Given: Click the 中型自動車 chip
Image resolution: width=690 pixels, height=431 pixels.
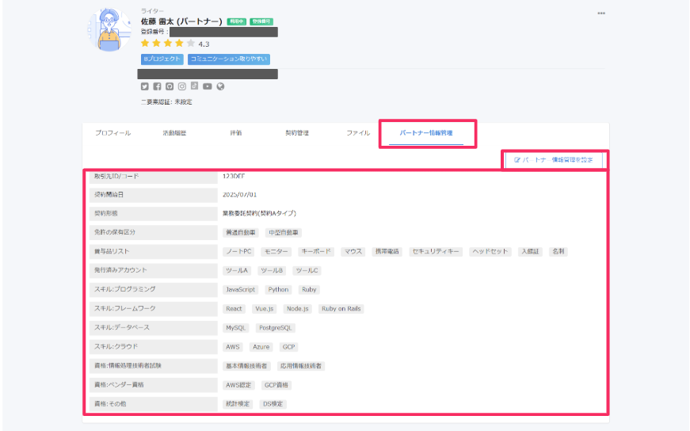Looking at the screenshot, I should [284, 232].
